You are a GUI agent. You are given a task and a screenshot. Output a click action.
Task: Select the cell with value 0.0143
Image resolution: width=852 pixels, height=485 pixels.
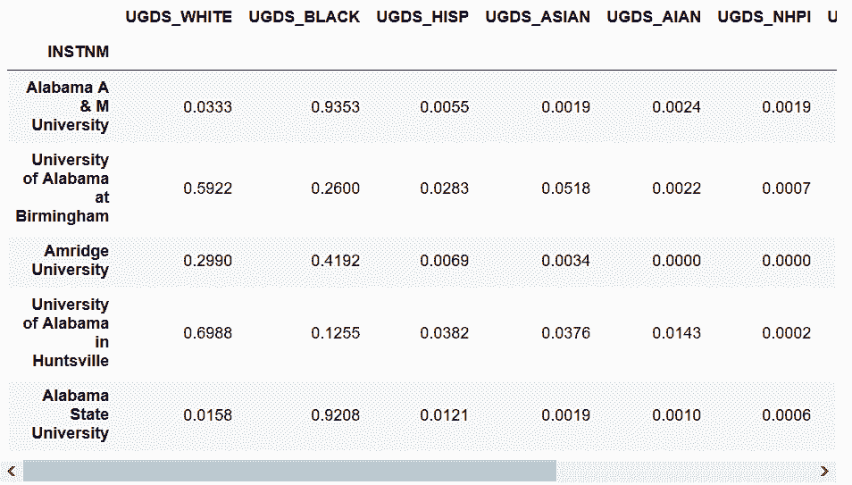(676, 333)
